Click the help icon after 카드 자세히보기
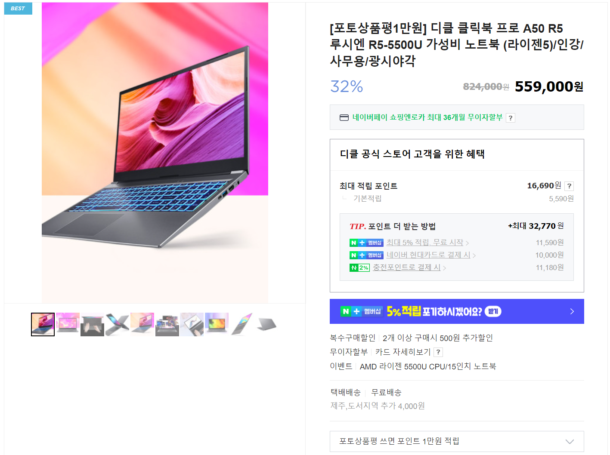The height and width of the screenshot is (455, 610). click(x=438, y=352)
